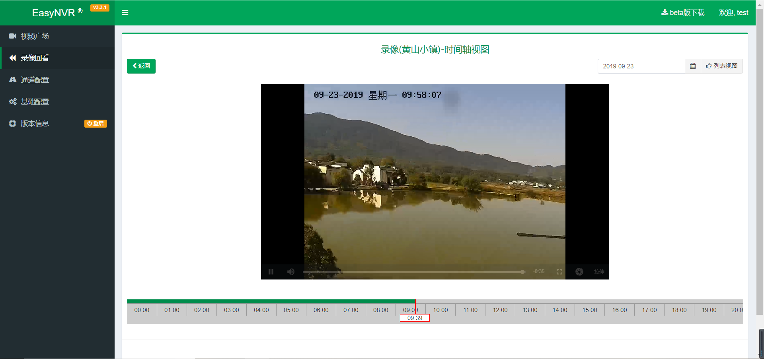Open the 欢迎, test user menu

(733, 13)
